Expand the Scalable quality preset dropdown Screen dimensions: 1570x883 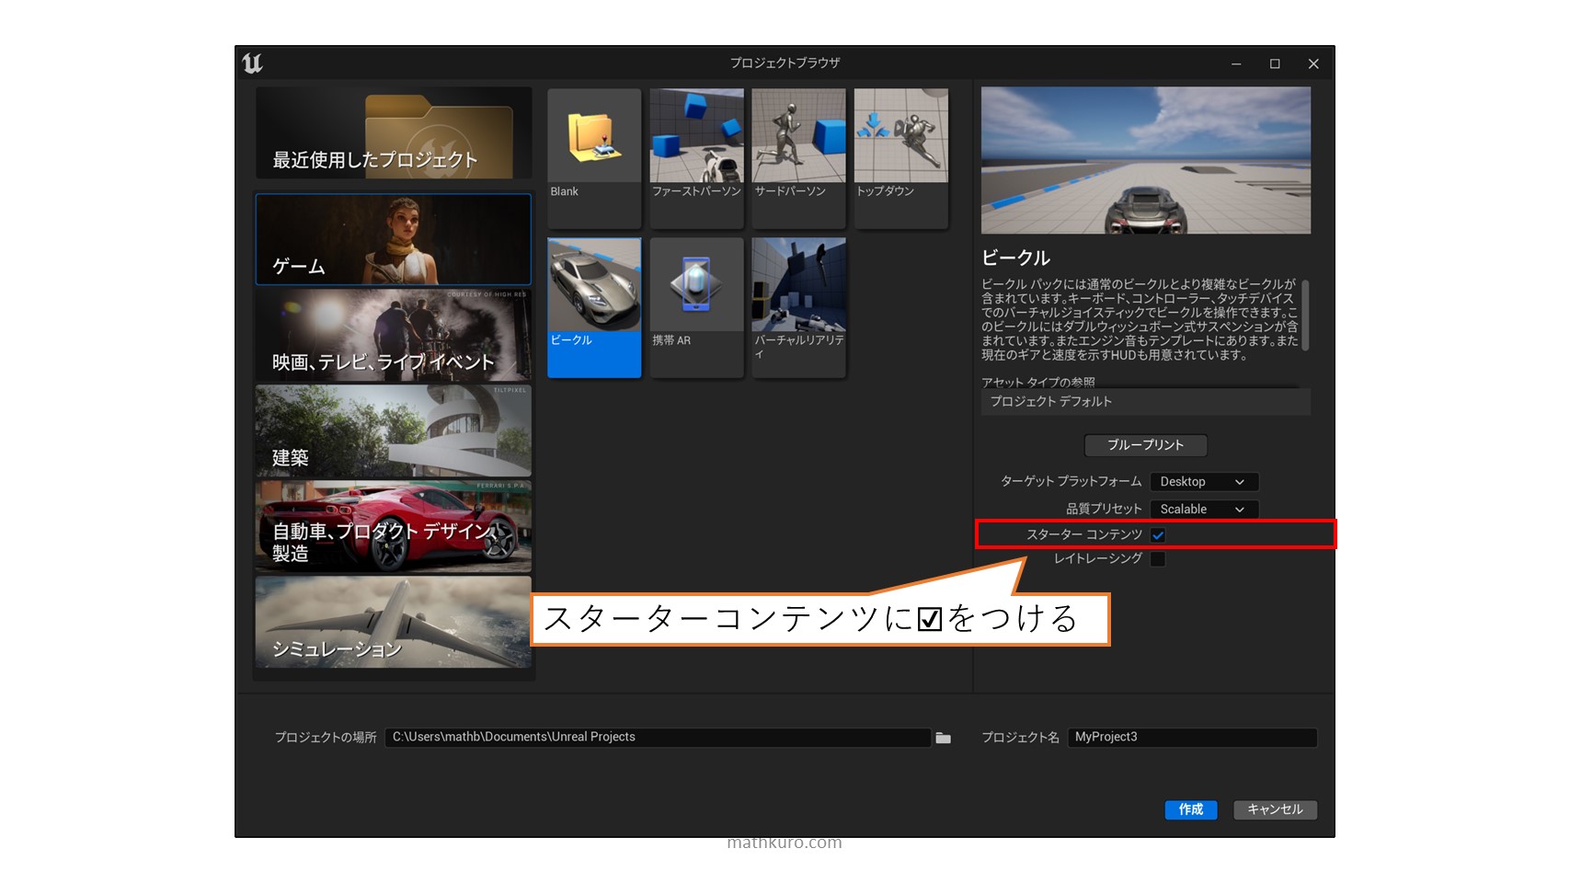[1203, 510]
